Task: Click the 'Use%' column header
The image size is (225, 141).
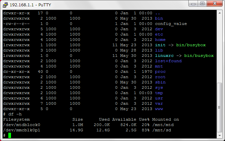Action: [x=144, y=119]
